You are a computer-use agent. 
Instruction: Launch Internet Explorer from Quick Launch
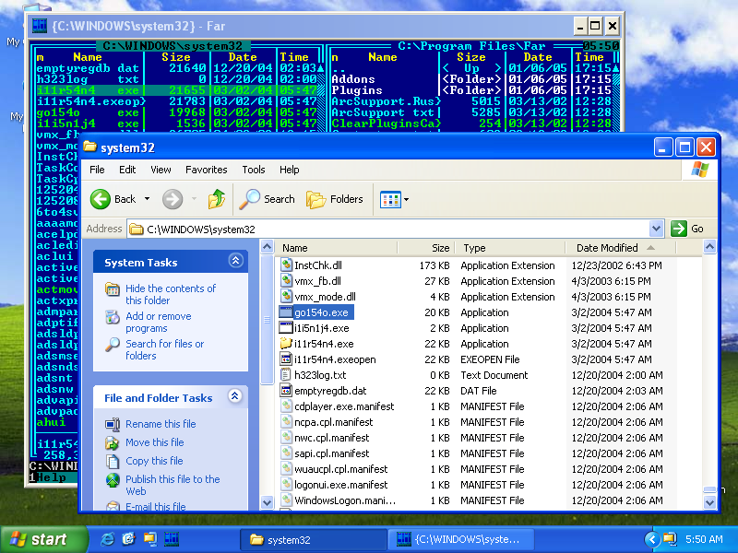click(x=107, y=539)
